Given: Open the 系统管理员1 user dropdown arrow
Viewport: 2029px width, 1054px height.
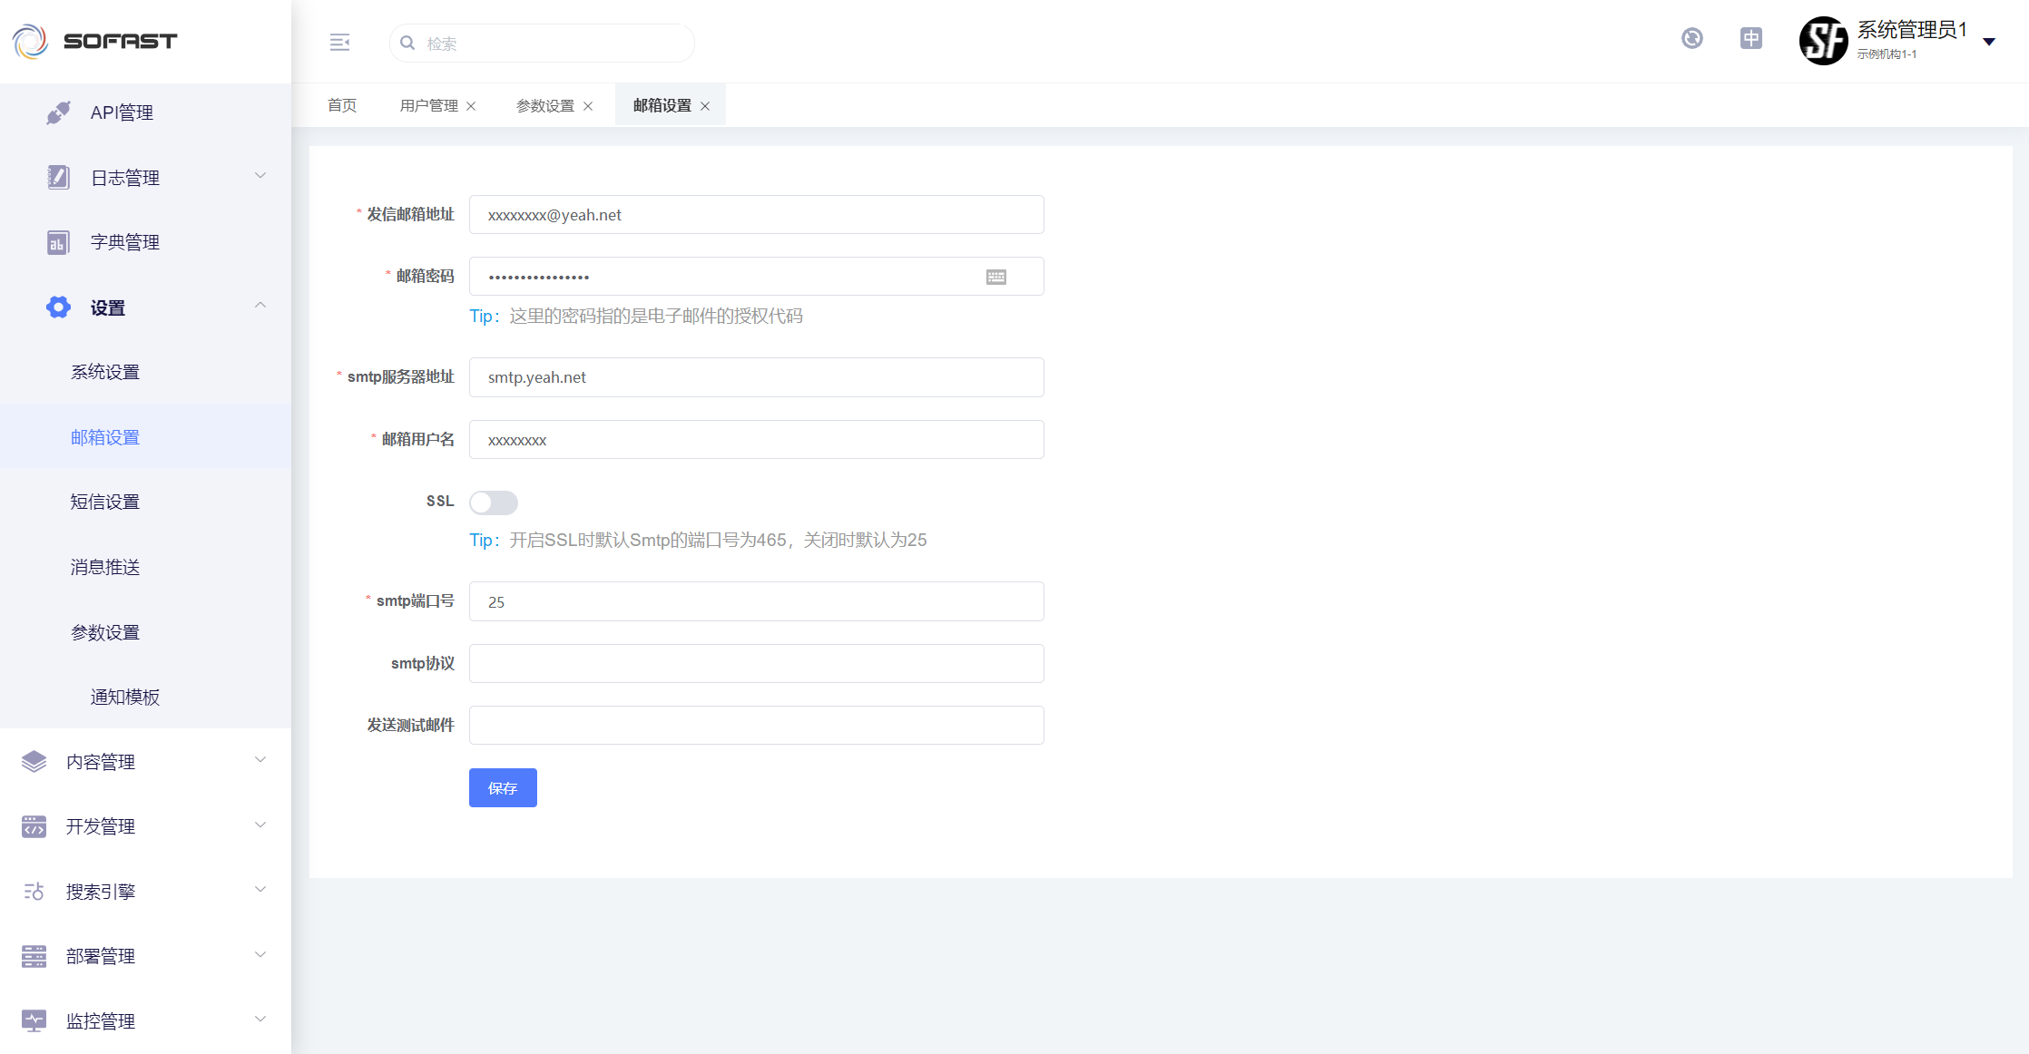Looking at the screenshot, I should point(1989,42).
